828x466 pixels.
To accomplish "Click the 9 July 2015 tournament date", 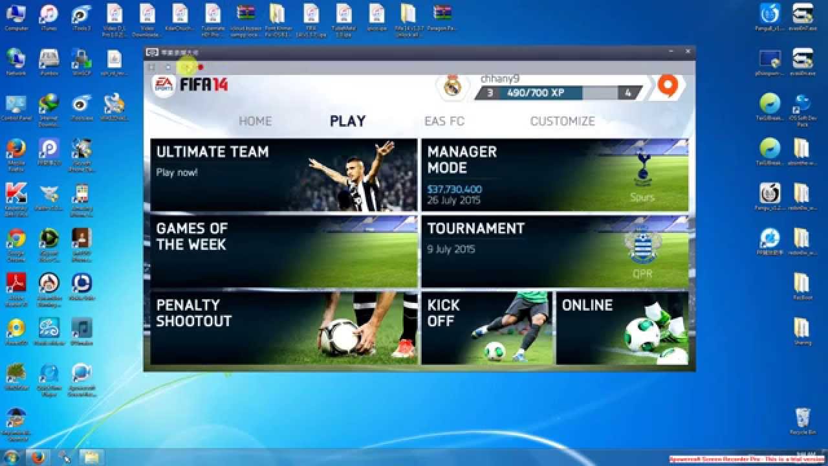I will pyautogui.click(x=451, y=249).
